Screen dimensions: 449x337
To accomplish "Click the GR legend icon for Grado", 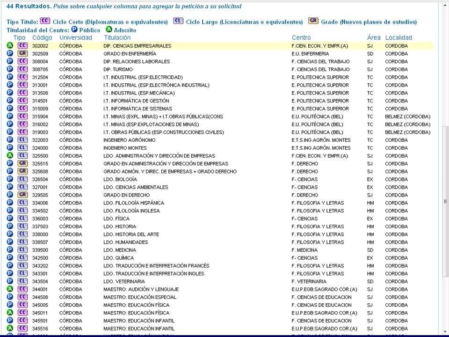I will coord(313,21).
